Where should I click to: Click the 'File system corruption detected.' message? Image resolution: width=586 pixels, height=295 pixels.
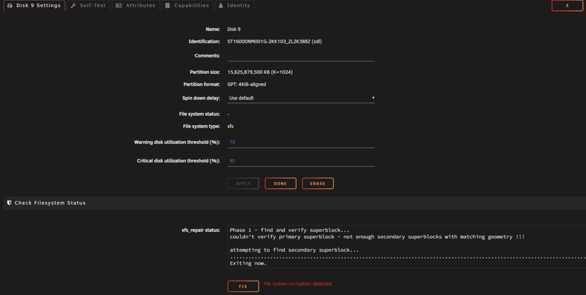298,284
